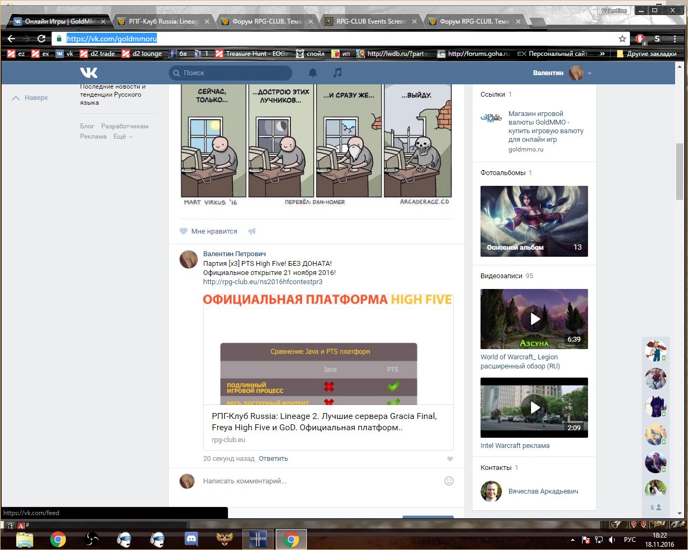Open the Lineage II taskbar icon
688x550 pixels.
[x=257, y=539]
